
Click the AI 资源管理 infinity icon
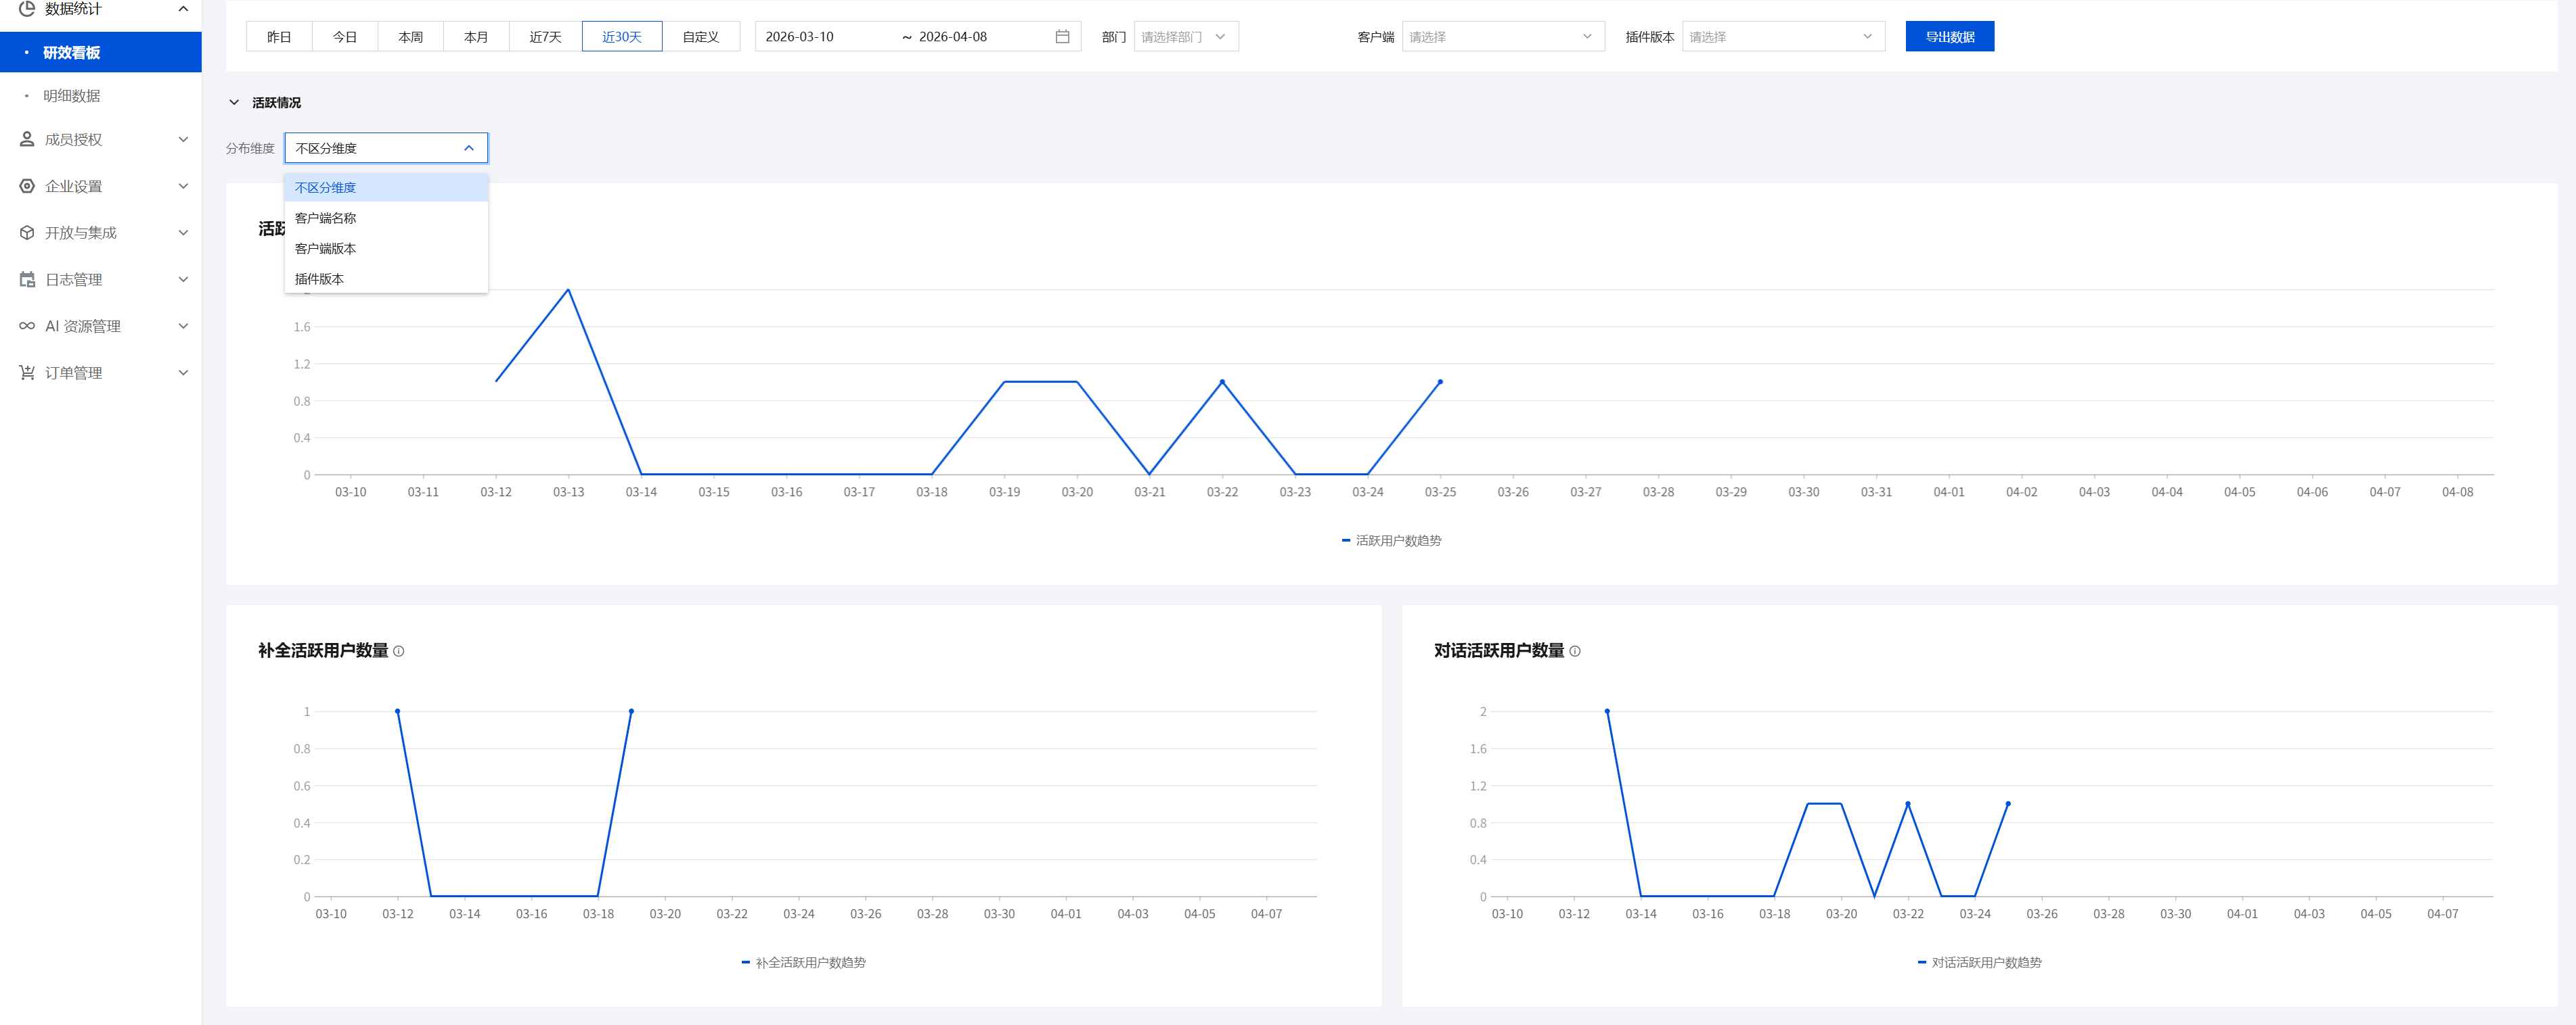27,326
